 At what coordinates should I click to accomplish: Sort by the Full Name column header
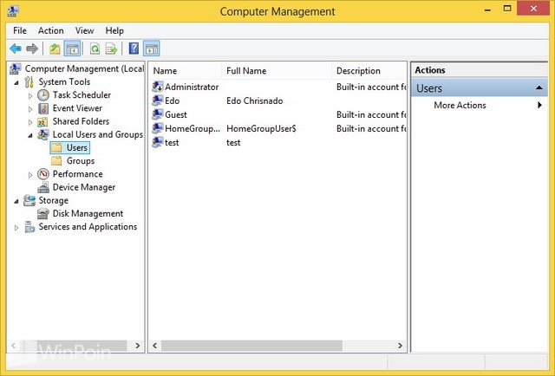pyautogui.click(x=277, y=71)
